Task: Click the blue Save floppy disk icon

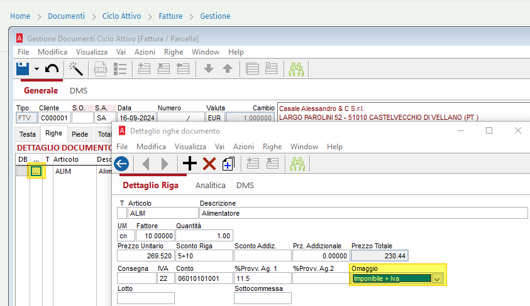Action: coord(23,69)
